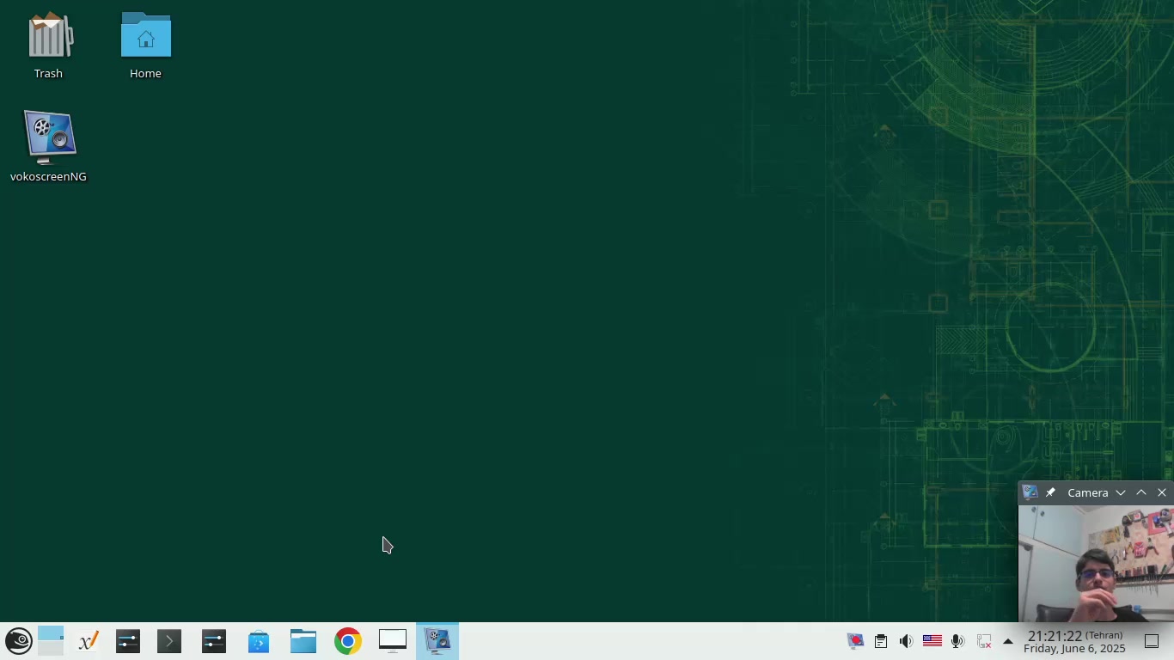The image size is (1174, 660).
Task: Open the clipboard tray widget
Action: 881,641
